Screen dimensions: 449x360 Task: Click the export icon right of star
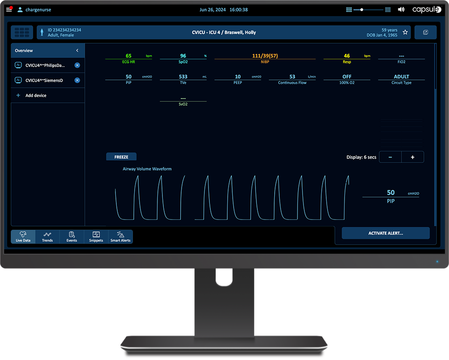(x=425, y=32)
